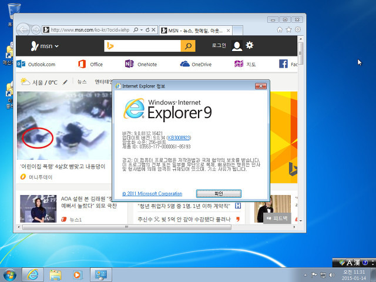Click the Seoul weather icon

pyautogui.click(x=25, y=82)
